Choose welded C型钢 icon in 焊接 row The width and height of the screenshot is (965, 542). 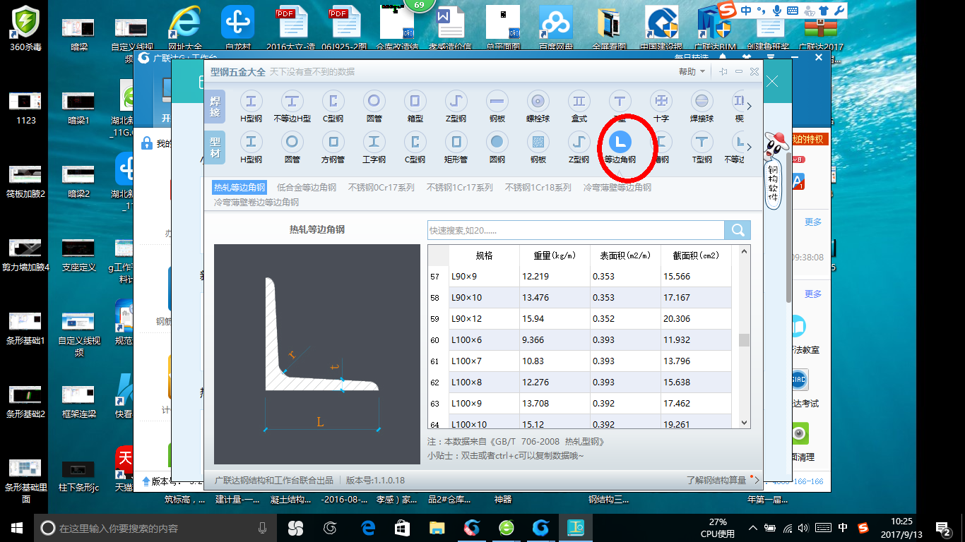coord(333,101)
